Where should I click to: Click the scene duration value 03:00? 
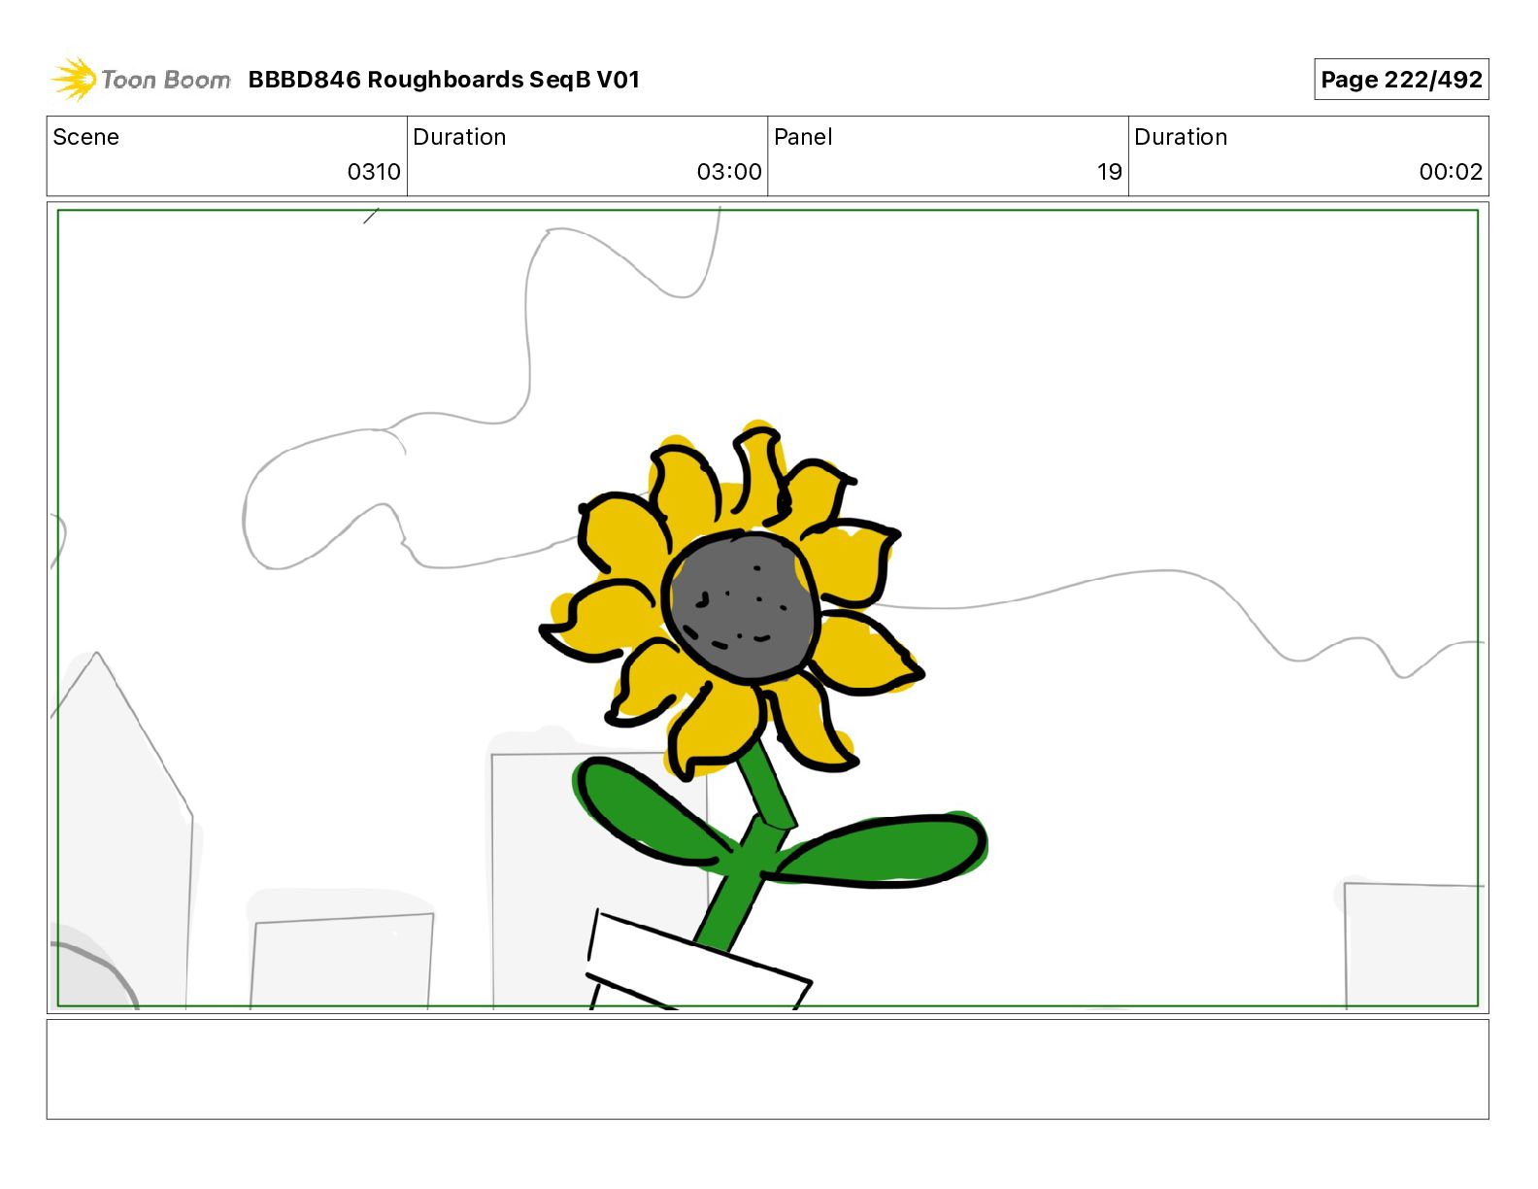(729, 172)
